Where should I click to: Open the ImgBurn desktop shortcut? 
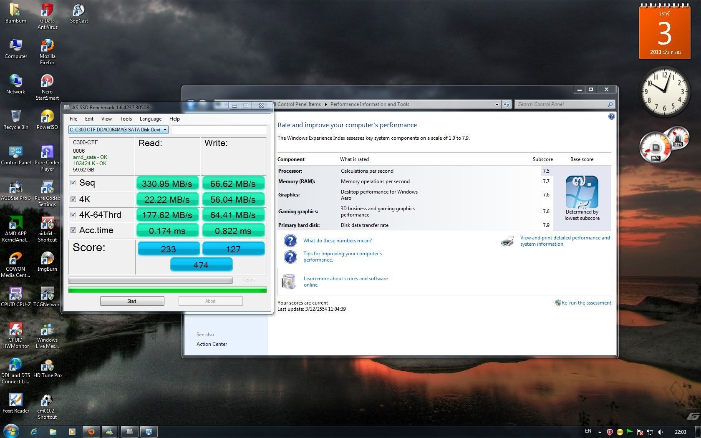[47, 262]
